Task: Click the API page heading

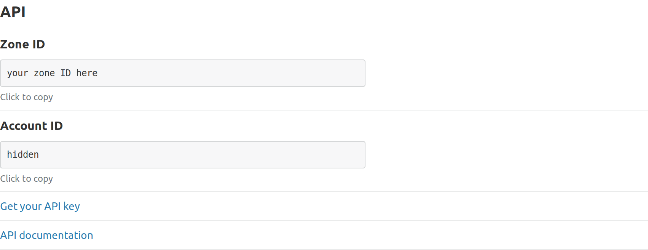Action: (x=13, y=12)
